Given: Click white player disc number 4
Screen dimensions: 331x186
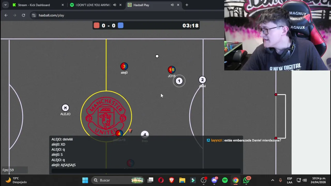Looking at the screenshot, I should coord(145,134).
